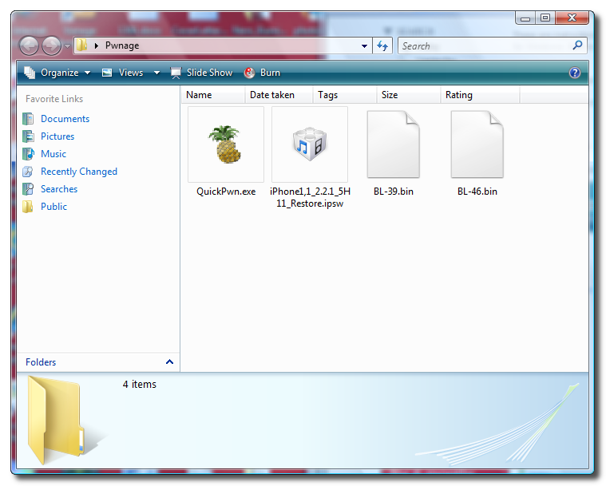Open the QuickPwn.exe pineapple icon
The image size is (606, 486).
pyautogui.click(x=226, y=144)
